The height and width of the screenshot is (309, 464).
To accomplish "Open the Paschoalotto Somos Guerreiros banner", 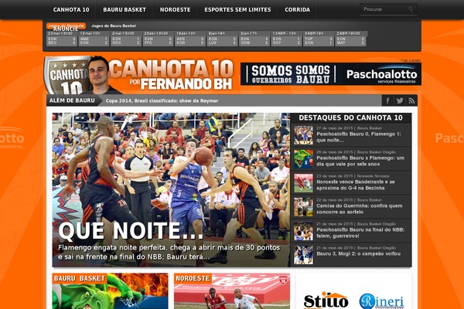I will [x=331, y=74].
